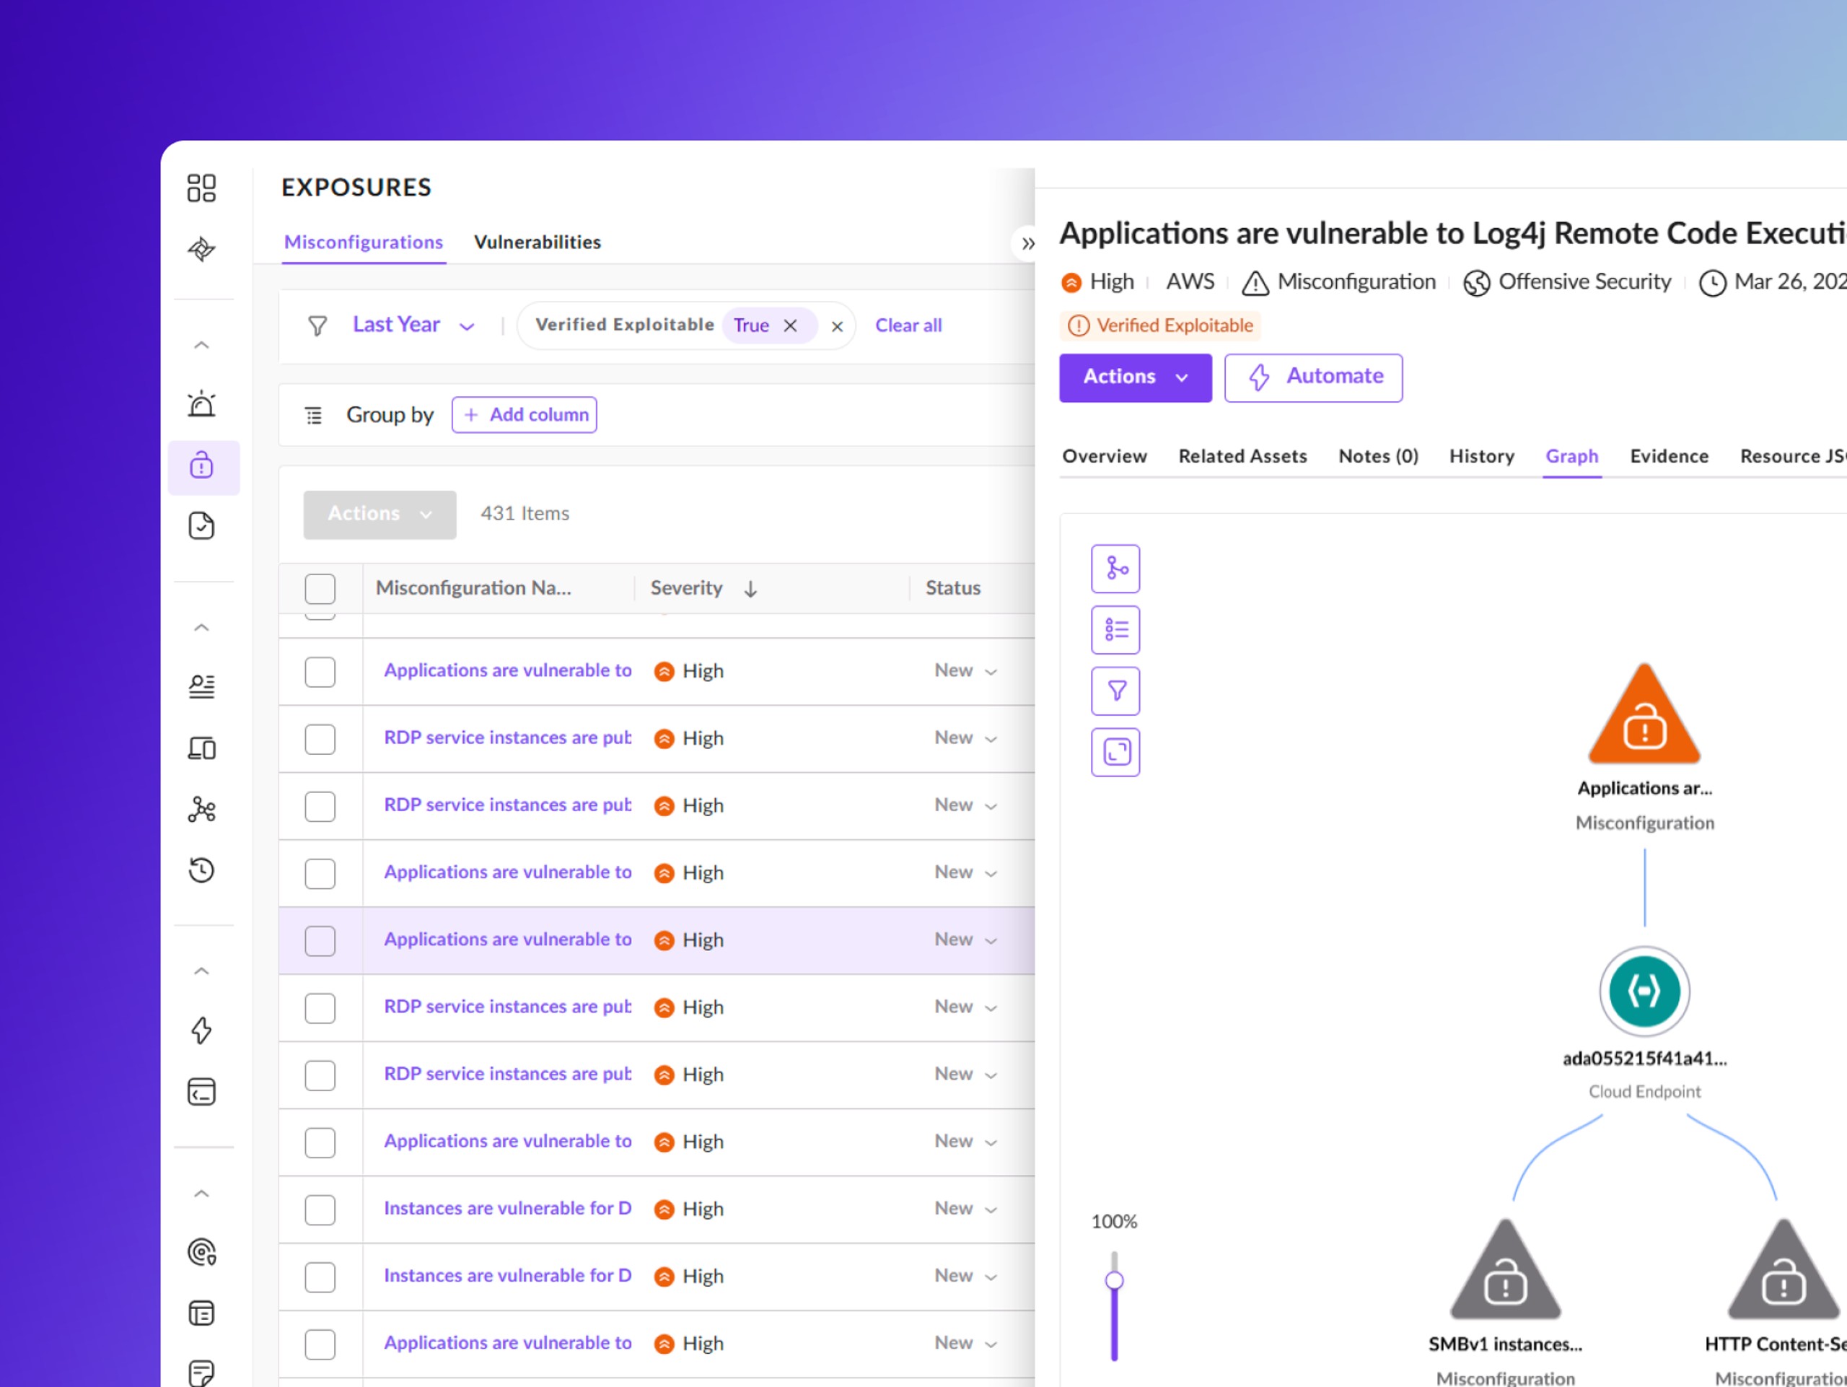Click the Group by list icon
The width and height of the screenshot is (1847, 1387).
[314, 415]
